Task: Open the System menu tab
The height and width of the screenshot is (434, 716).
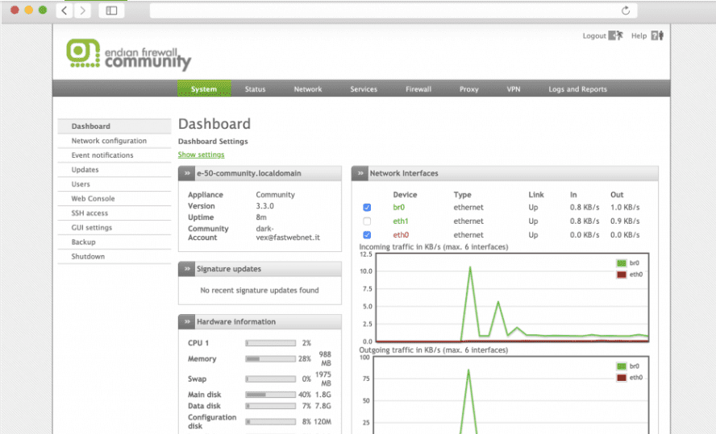Action: pos(204,89)
